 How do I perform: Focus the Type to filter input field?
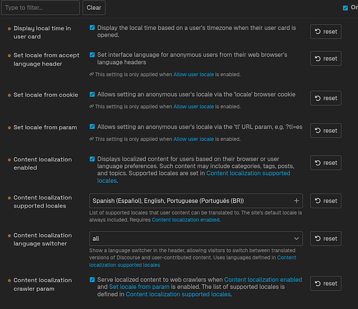pyautogui.click(x=40, y=7)
